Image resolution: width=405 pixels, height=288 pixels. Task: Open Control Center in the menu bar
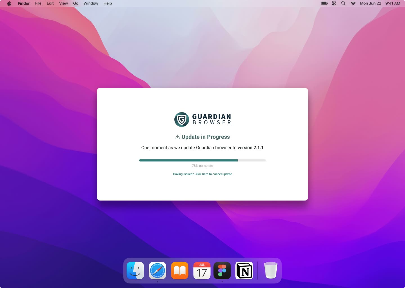334,3
